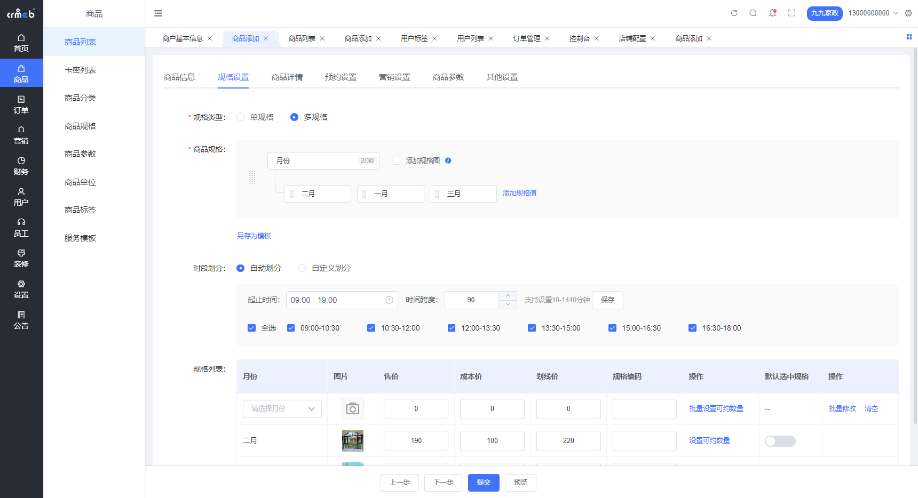Viewport: 918px width, 498px height.
Task: Open 卡密列表 in submenu
Action: [x=94, y=70]
